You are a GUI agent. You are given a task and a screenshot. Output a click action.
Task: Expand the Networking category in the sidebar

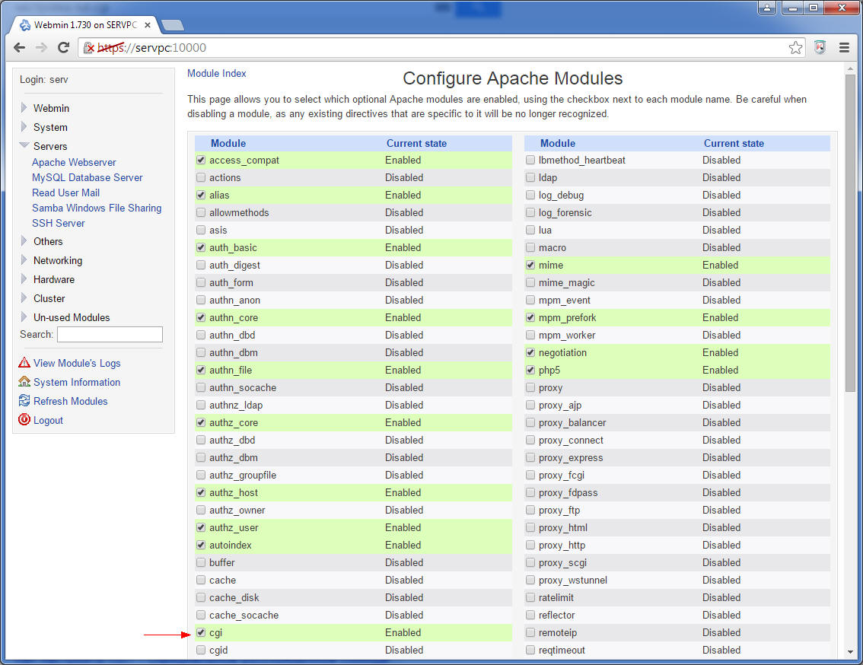click(24, 259)
